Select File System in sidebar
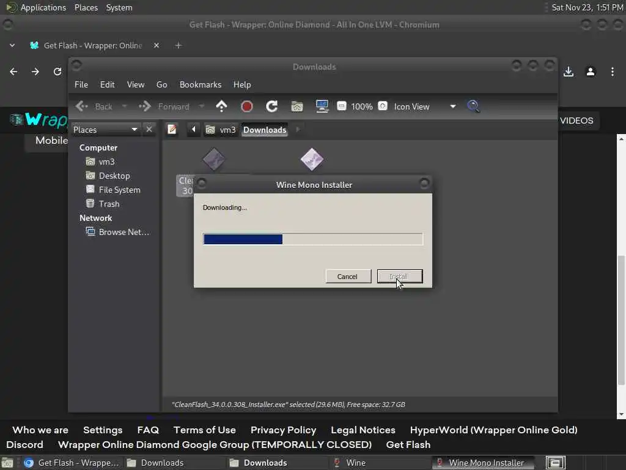The height and width of the screenshot is (470, 626). pos(113,190)
